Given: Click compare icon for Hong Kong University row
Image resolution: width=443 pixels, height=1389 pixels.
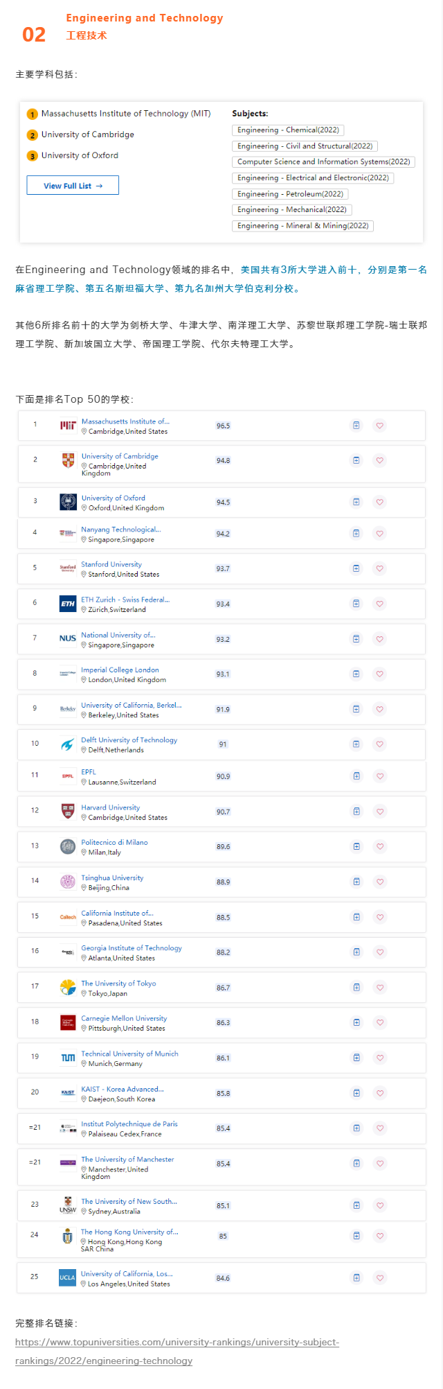Looking at the screenshot, I should click(356, 1236).
